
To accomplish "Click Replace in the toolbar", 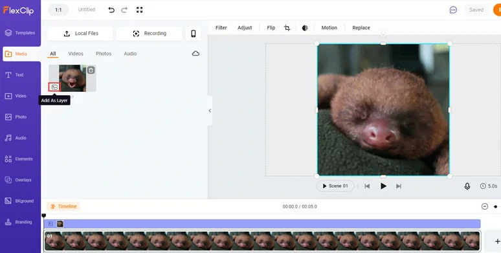I will click(361, 28).
